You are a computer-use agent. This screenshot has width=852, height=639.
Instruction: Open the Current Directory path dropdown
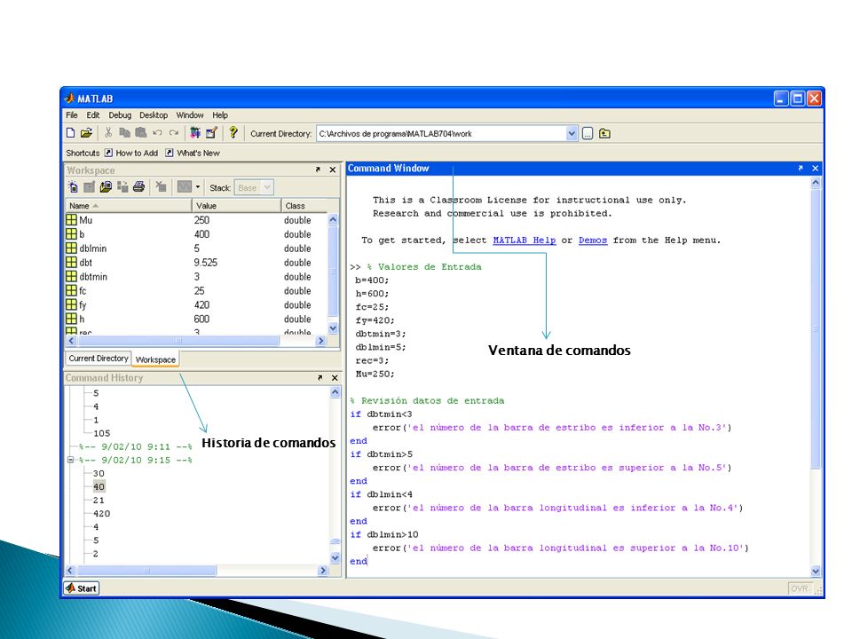571,134
